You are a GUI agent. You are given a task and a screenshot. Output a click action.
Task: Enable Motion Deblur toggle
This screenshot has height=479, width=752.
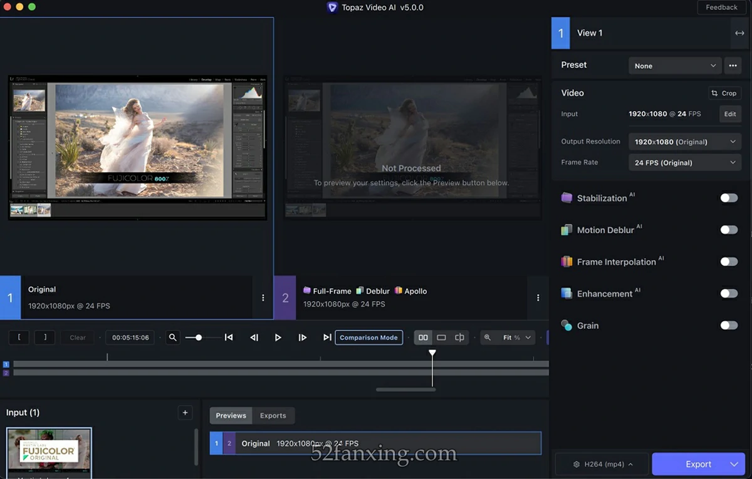point(729,230)
